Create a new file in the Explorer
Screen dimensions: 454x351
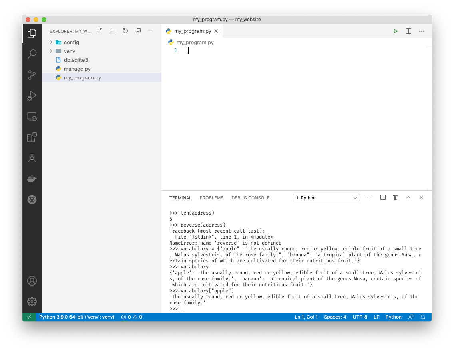point(100,30)
